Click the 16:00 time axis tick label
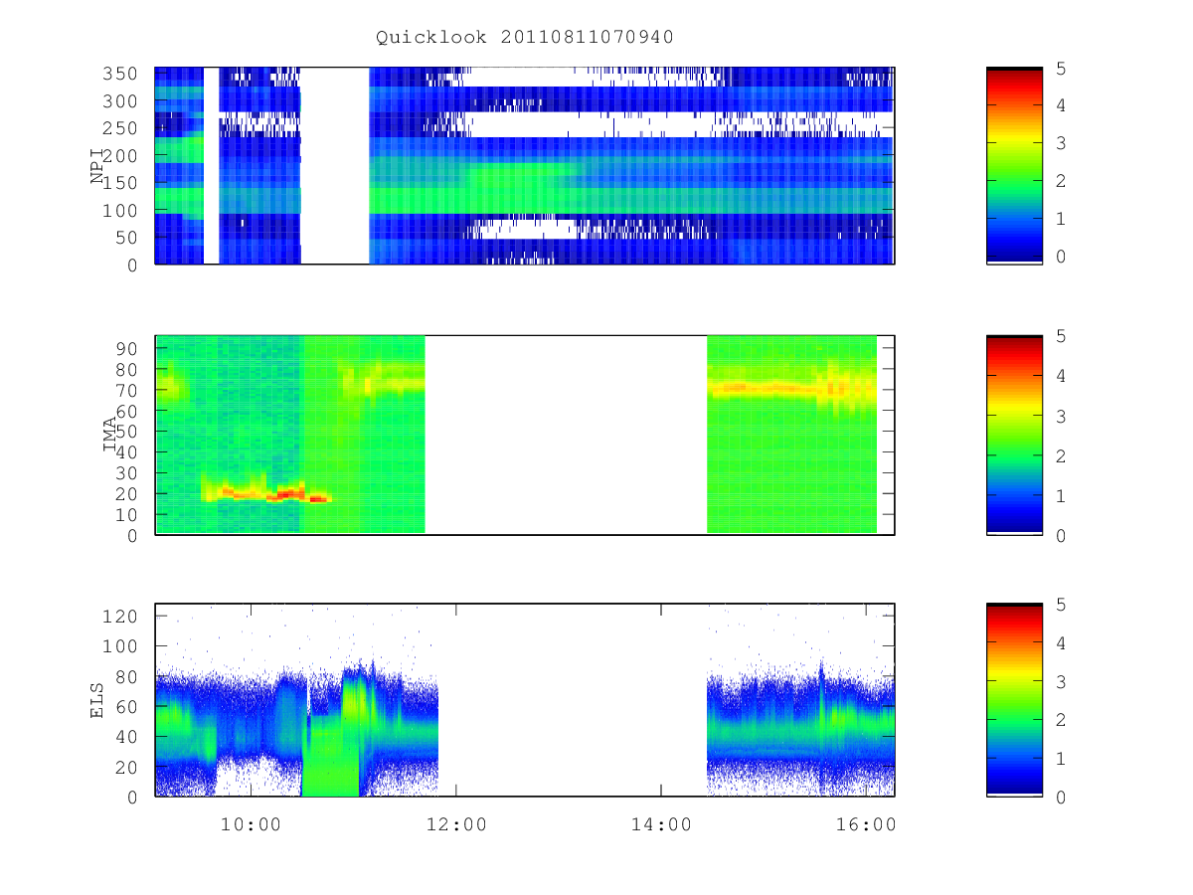Screen dimensions: 1193x895 point(867,824)
